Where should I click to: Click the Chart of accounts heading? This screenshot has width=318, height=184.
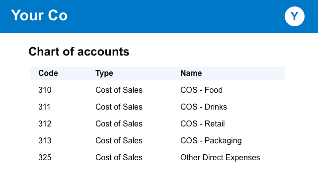pyautogui.click(x=79, y=52)
